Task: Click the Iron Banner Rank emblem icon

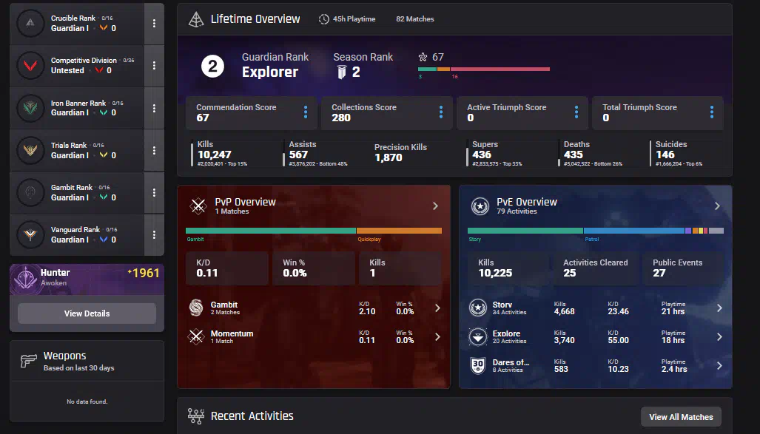Action: click(x=30, y=107)
